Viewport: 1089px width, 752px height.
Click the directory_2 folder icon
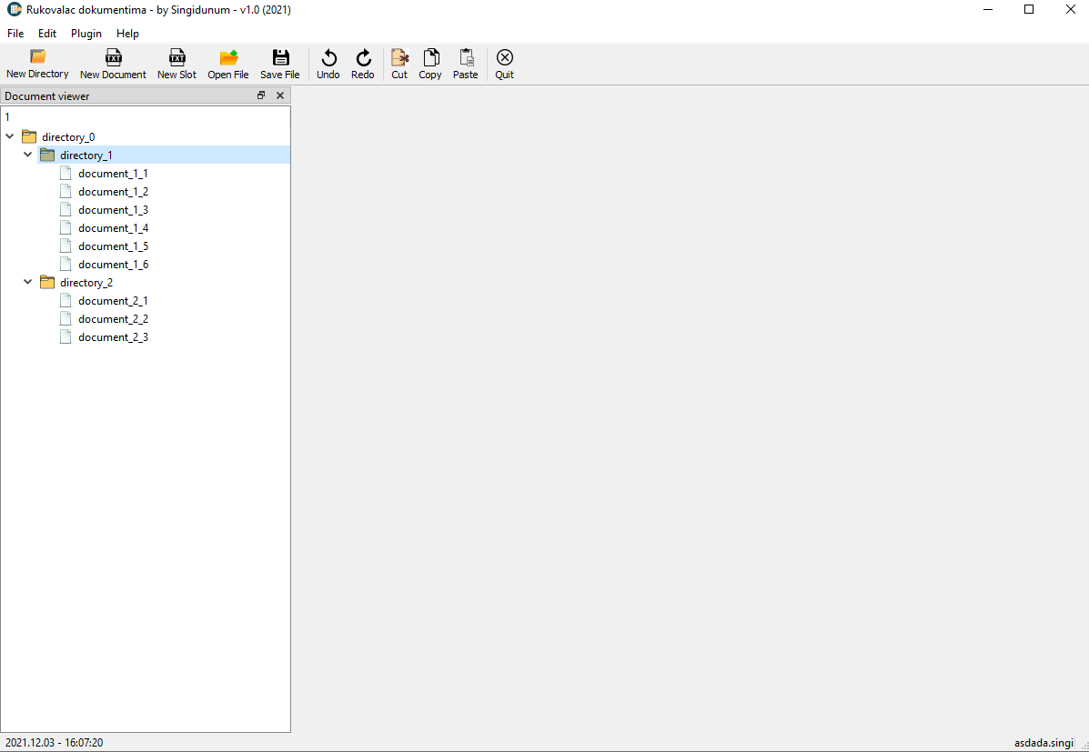pos(47,283)
